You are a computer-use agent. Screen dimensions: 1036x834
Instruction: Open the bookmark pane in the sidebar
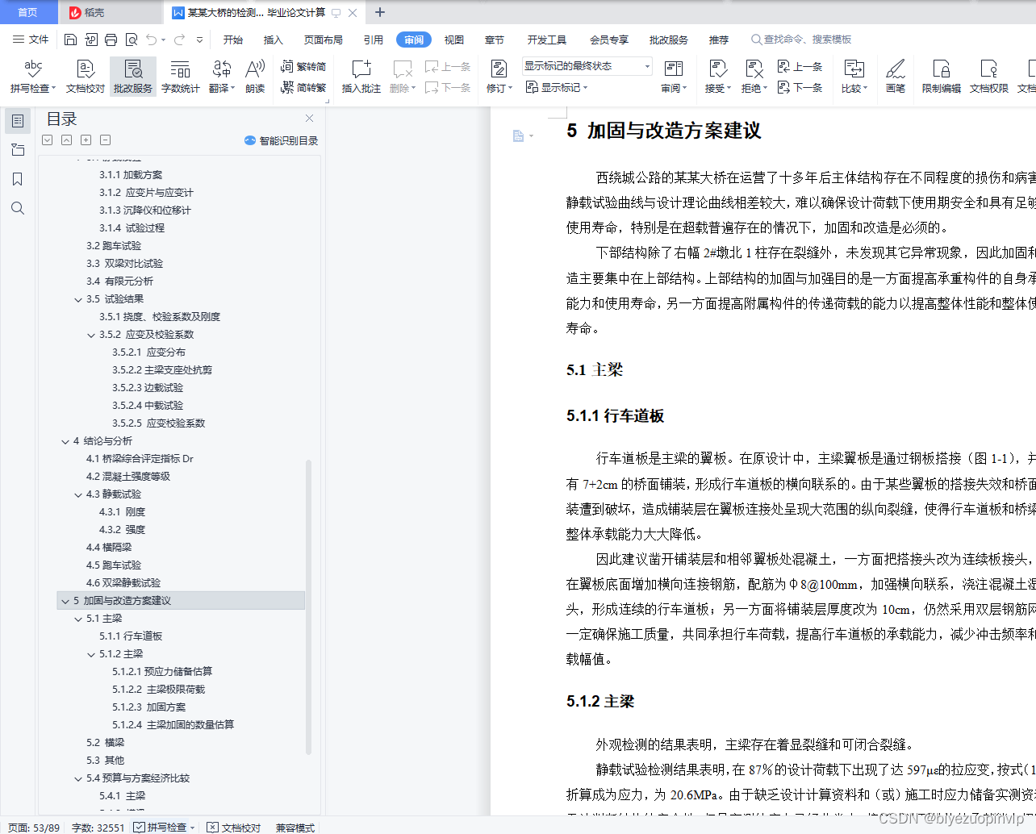pos(18,179)
